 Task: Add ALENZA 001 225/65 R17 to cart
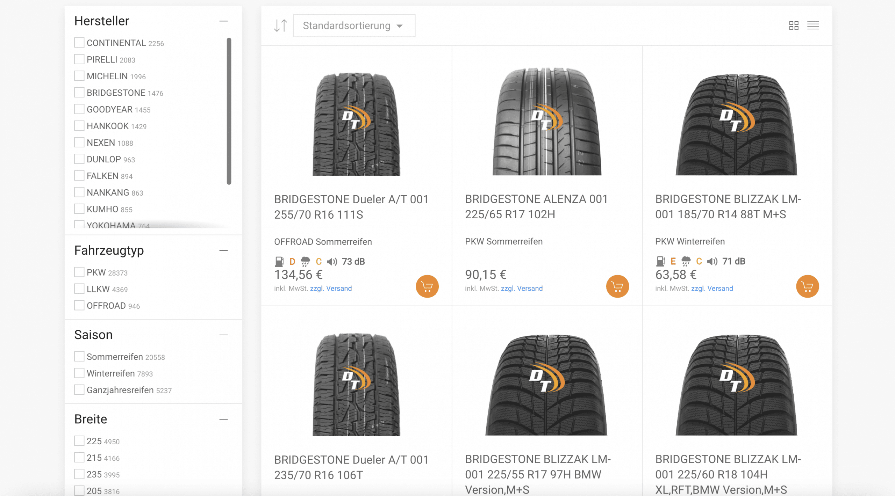pyautogui.click(x=617, y=286)
